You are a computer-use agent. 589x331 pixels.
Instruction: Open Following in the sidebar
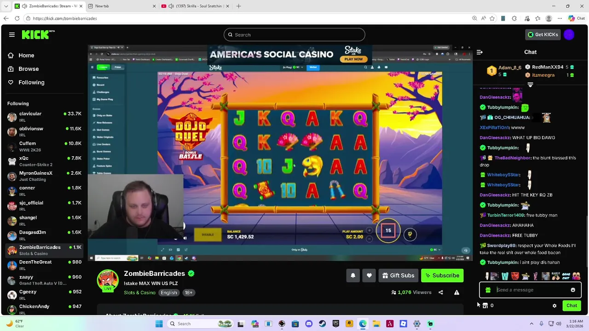click(31, 82)
